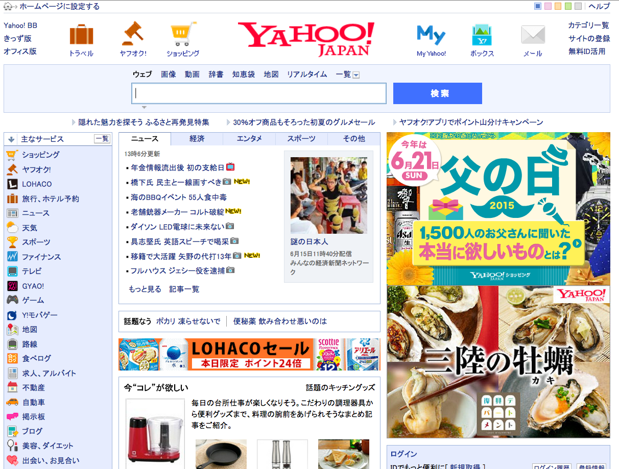
Task: Select the 知恵袋 search category
Action: pos(244,74)
